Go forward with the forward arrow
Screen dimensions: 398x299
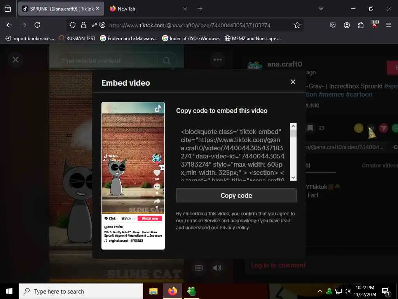point(23,25)
